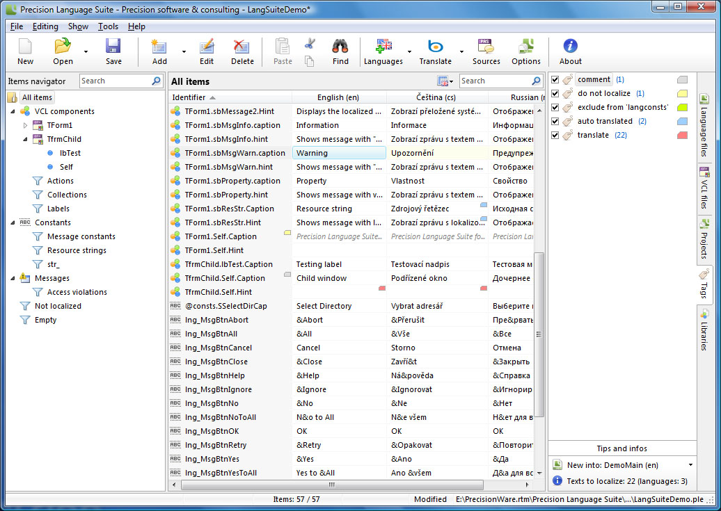
Task: Open the Tools menu
Action: tap(108, 26)
